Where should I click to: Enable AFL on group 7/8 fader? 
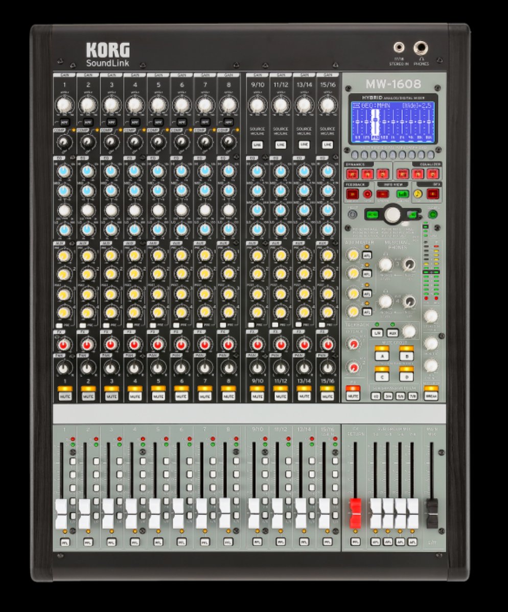click(x=412, y=542)
